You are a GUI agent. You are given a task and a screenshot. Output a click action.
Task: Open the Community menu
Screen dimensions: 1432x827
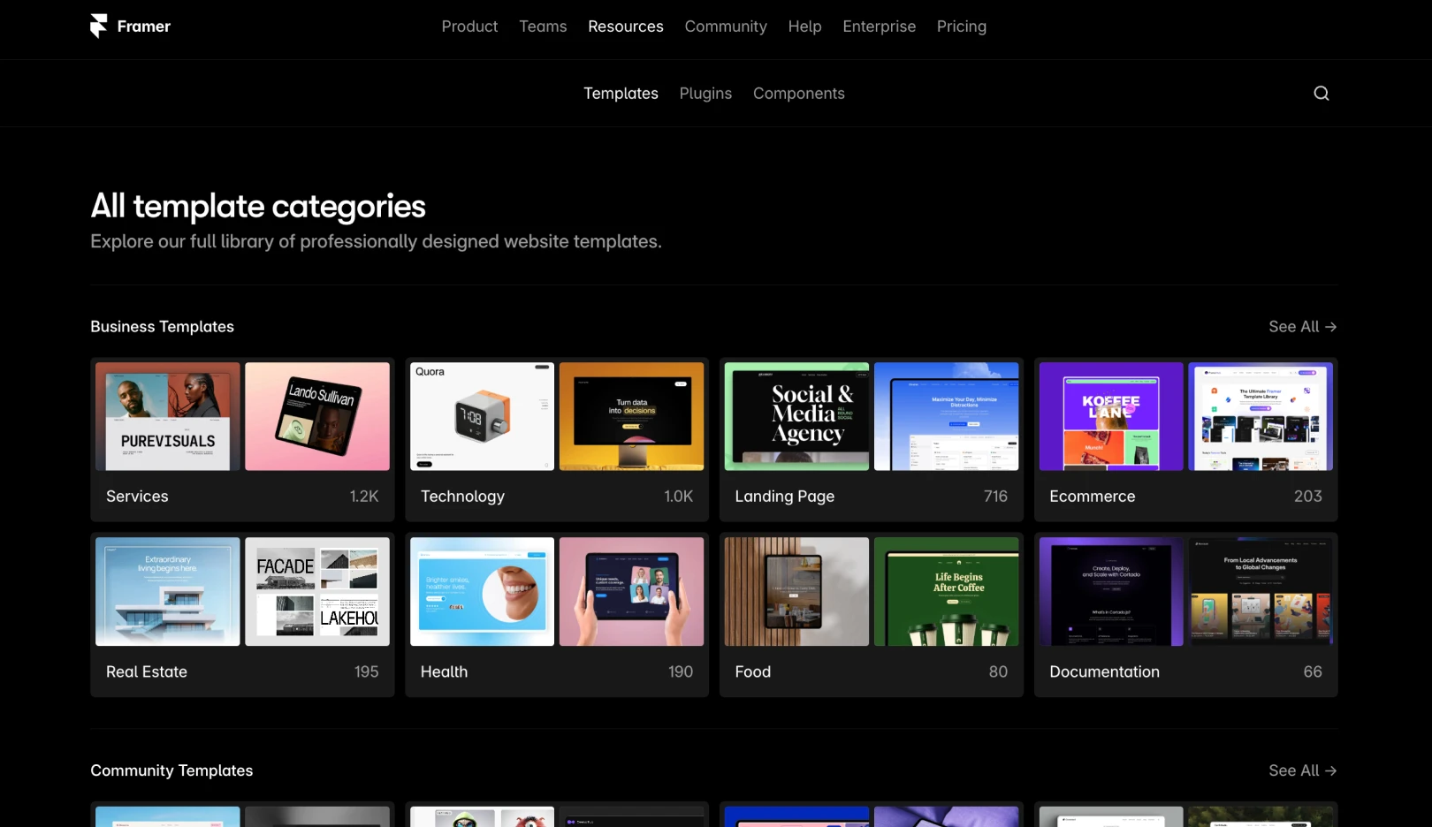(x=726, y=27)
